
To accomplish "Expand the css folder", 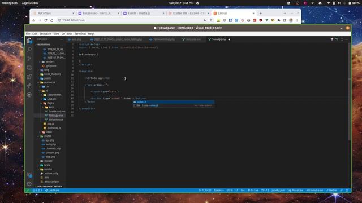I will 48,86.
